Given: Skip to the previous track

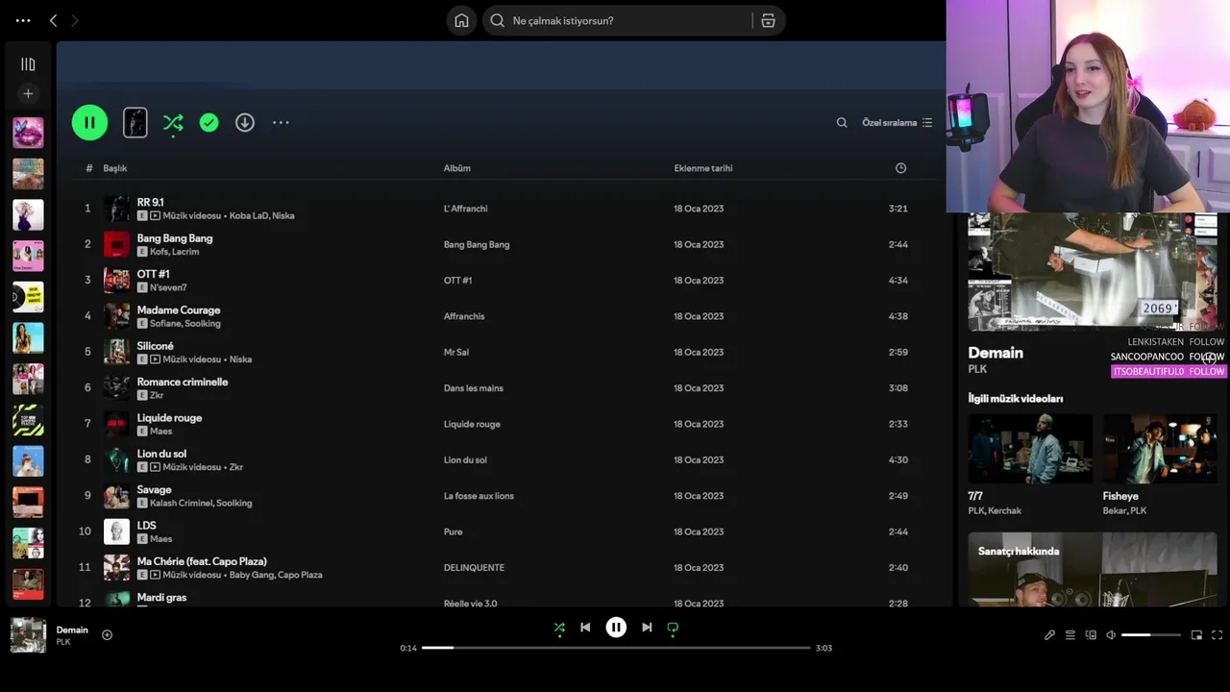Looking at the screenshot, I should [x=585, y=628].
